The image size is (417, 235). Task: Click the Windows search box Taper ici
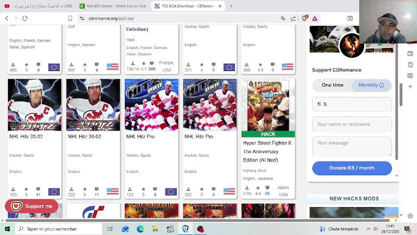pos(59,229)
